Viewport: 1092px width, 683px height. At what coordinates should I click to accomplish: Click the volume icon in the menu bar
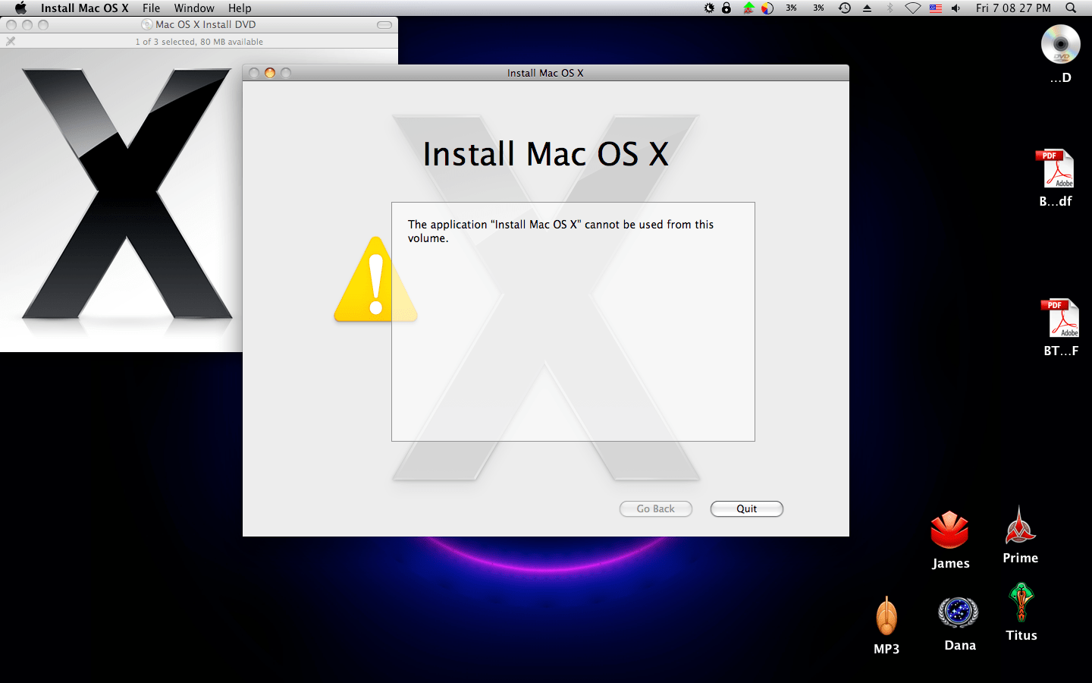[955, 8]
